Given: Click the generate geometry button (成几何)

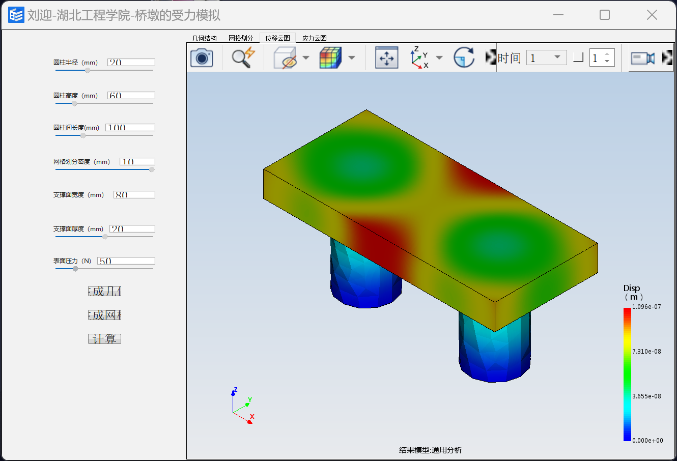Looking at the screenshot, I should coord(104,291).
